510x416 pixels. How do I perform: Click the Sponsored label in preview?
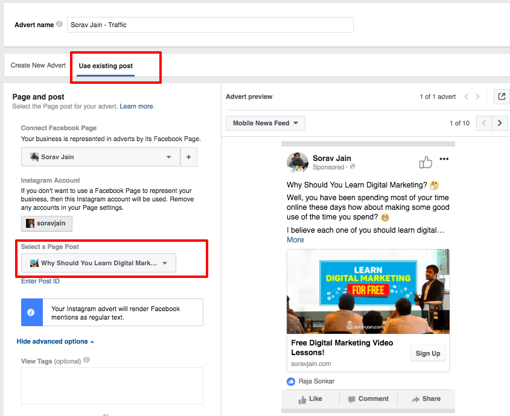(328, 167)
